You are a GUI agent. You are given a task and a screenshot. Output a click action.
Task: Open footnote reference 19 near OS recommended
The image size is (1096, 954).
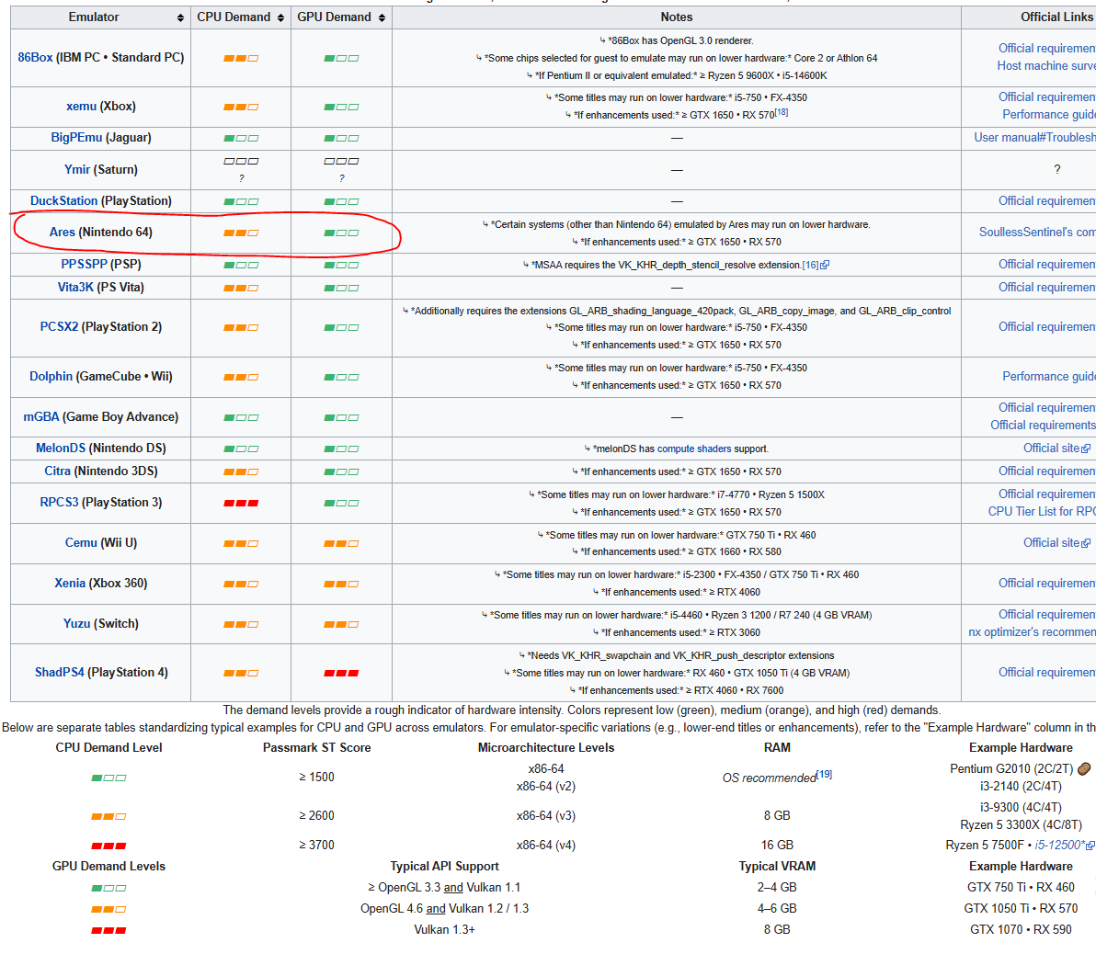coord(825,775)
